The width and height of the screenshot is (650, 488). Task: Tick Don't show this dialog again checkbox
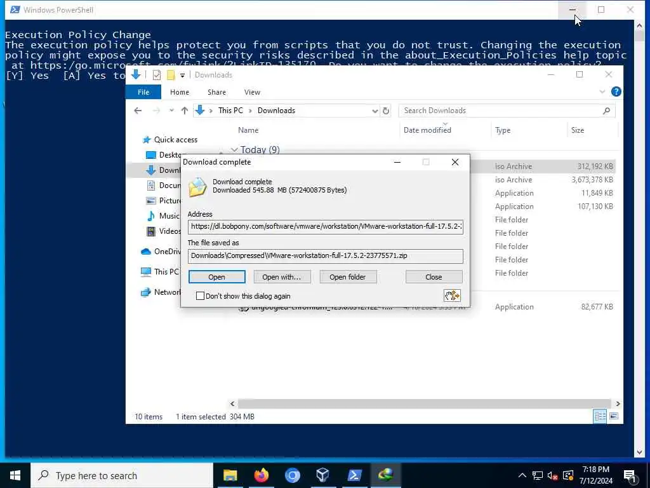point(200,296)
